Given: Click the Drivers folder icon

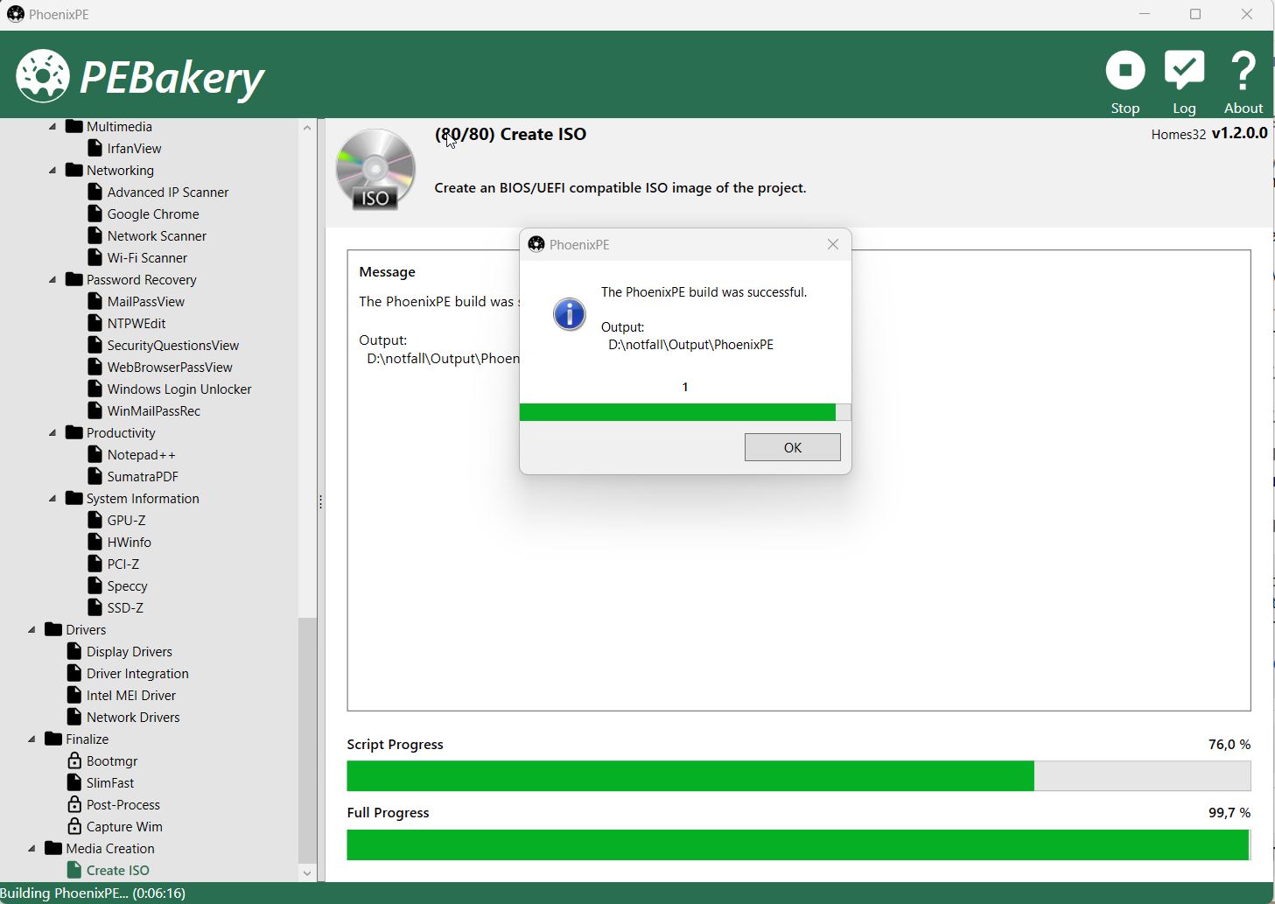Looking at the screenshot, I should pyautogui.click(x=53, y=629).
